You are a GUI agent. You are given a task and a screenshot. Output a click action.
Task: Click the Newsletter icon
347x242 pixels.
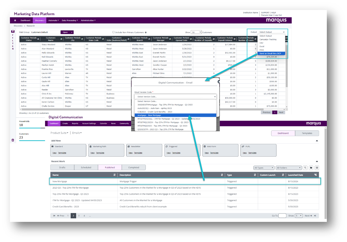(128, 146)
